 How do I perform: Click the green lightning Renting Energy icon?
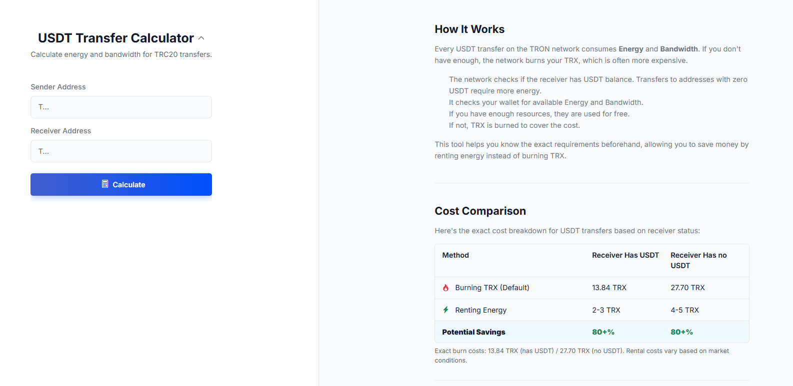(445, 310)
